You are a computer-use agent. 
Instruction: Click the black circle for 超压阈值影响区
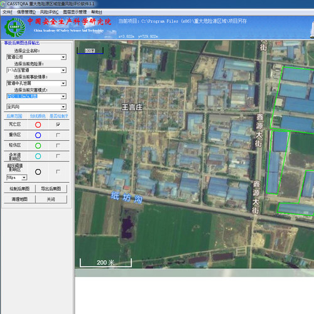[x=38, y=172]
